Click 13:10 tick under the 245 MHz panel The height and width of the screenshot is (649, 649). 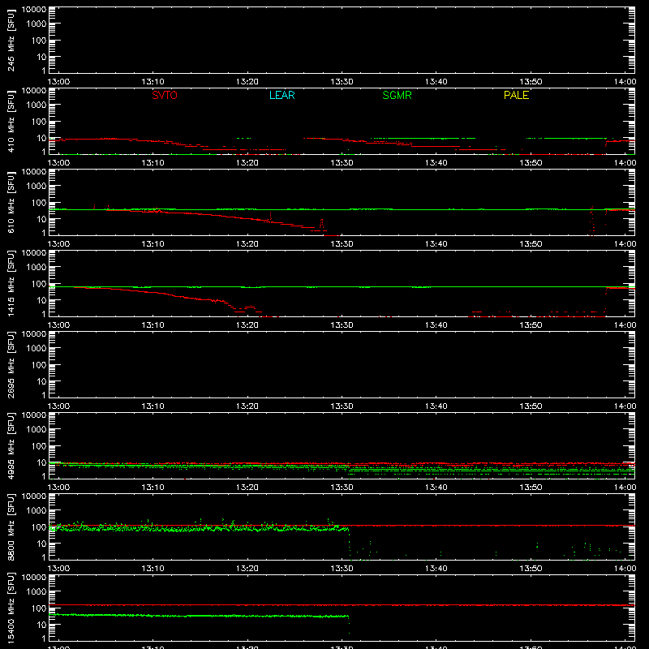click(153, 82)
